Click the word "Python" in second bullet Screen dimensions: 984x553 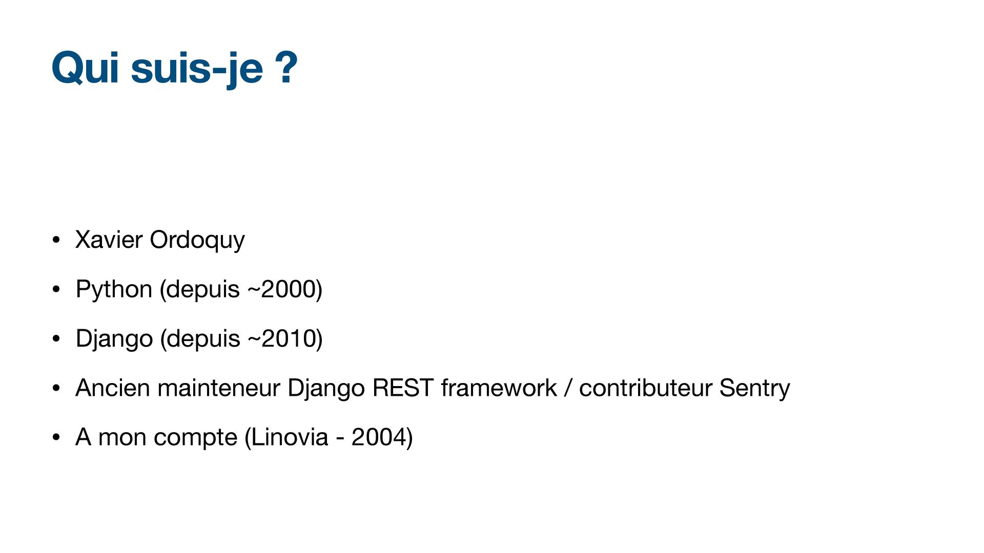[x=114, y=289]
